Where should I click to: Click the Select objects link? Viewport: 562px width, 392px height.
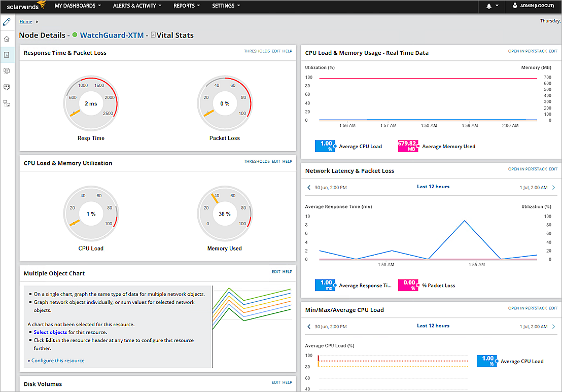click(50, 332)
